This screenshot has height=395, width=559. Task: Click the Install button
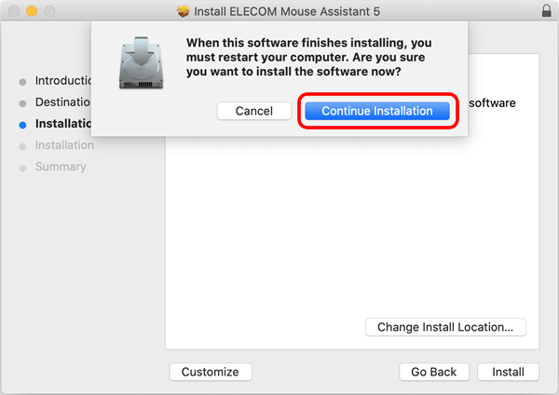coord(508,372)
